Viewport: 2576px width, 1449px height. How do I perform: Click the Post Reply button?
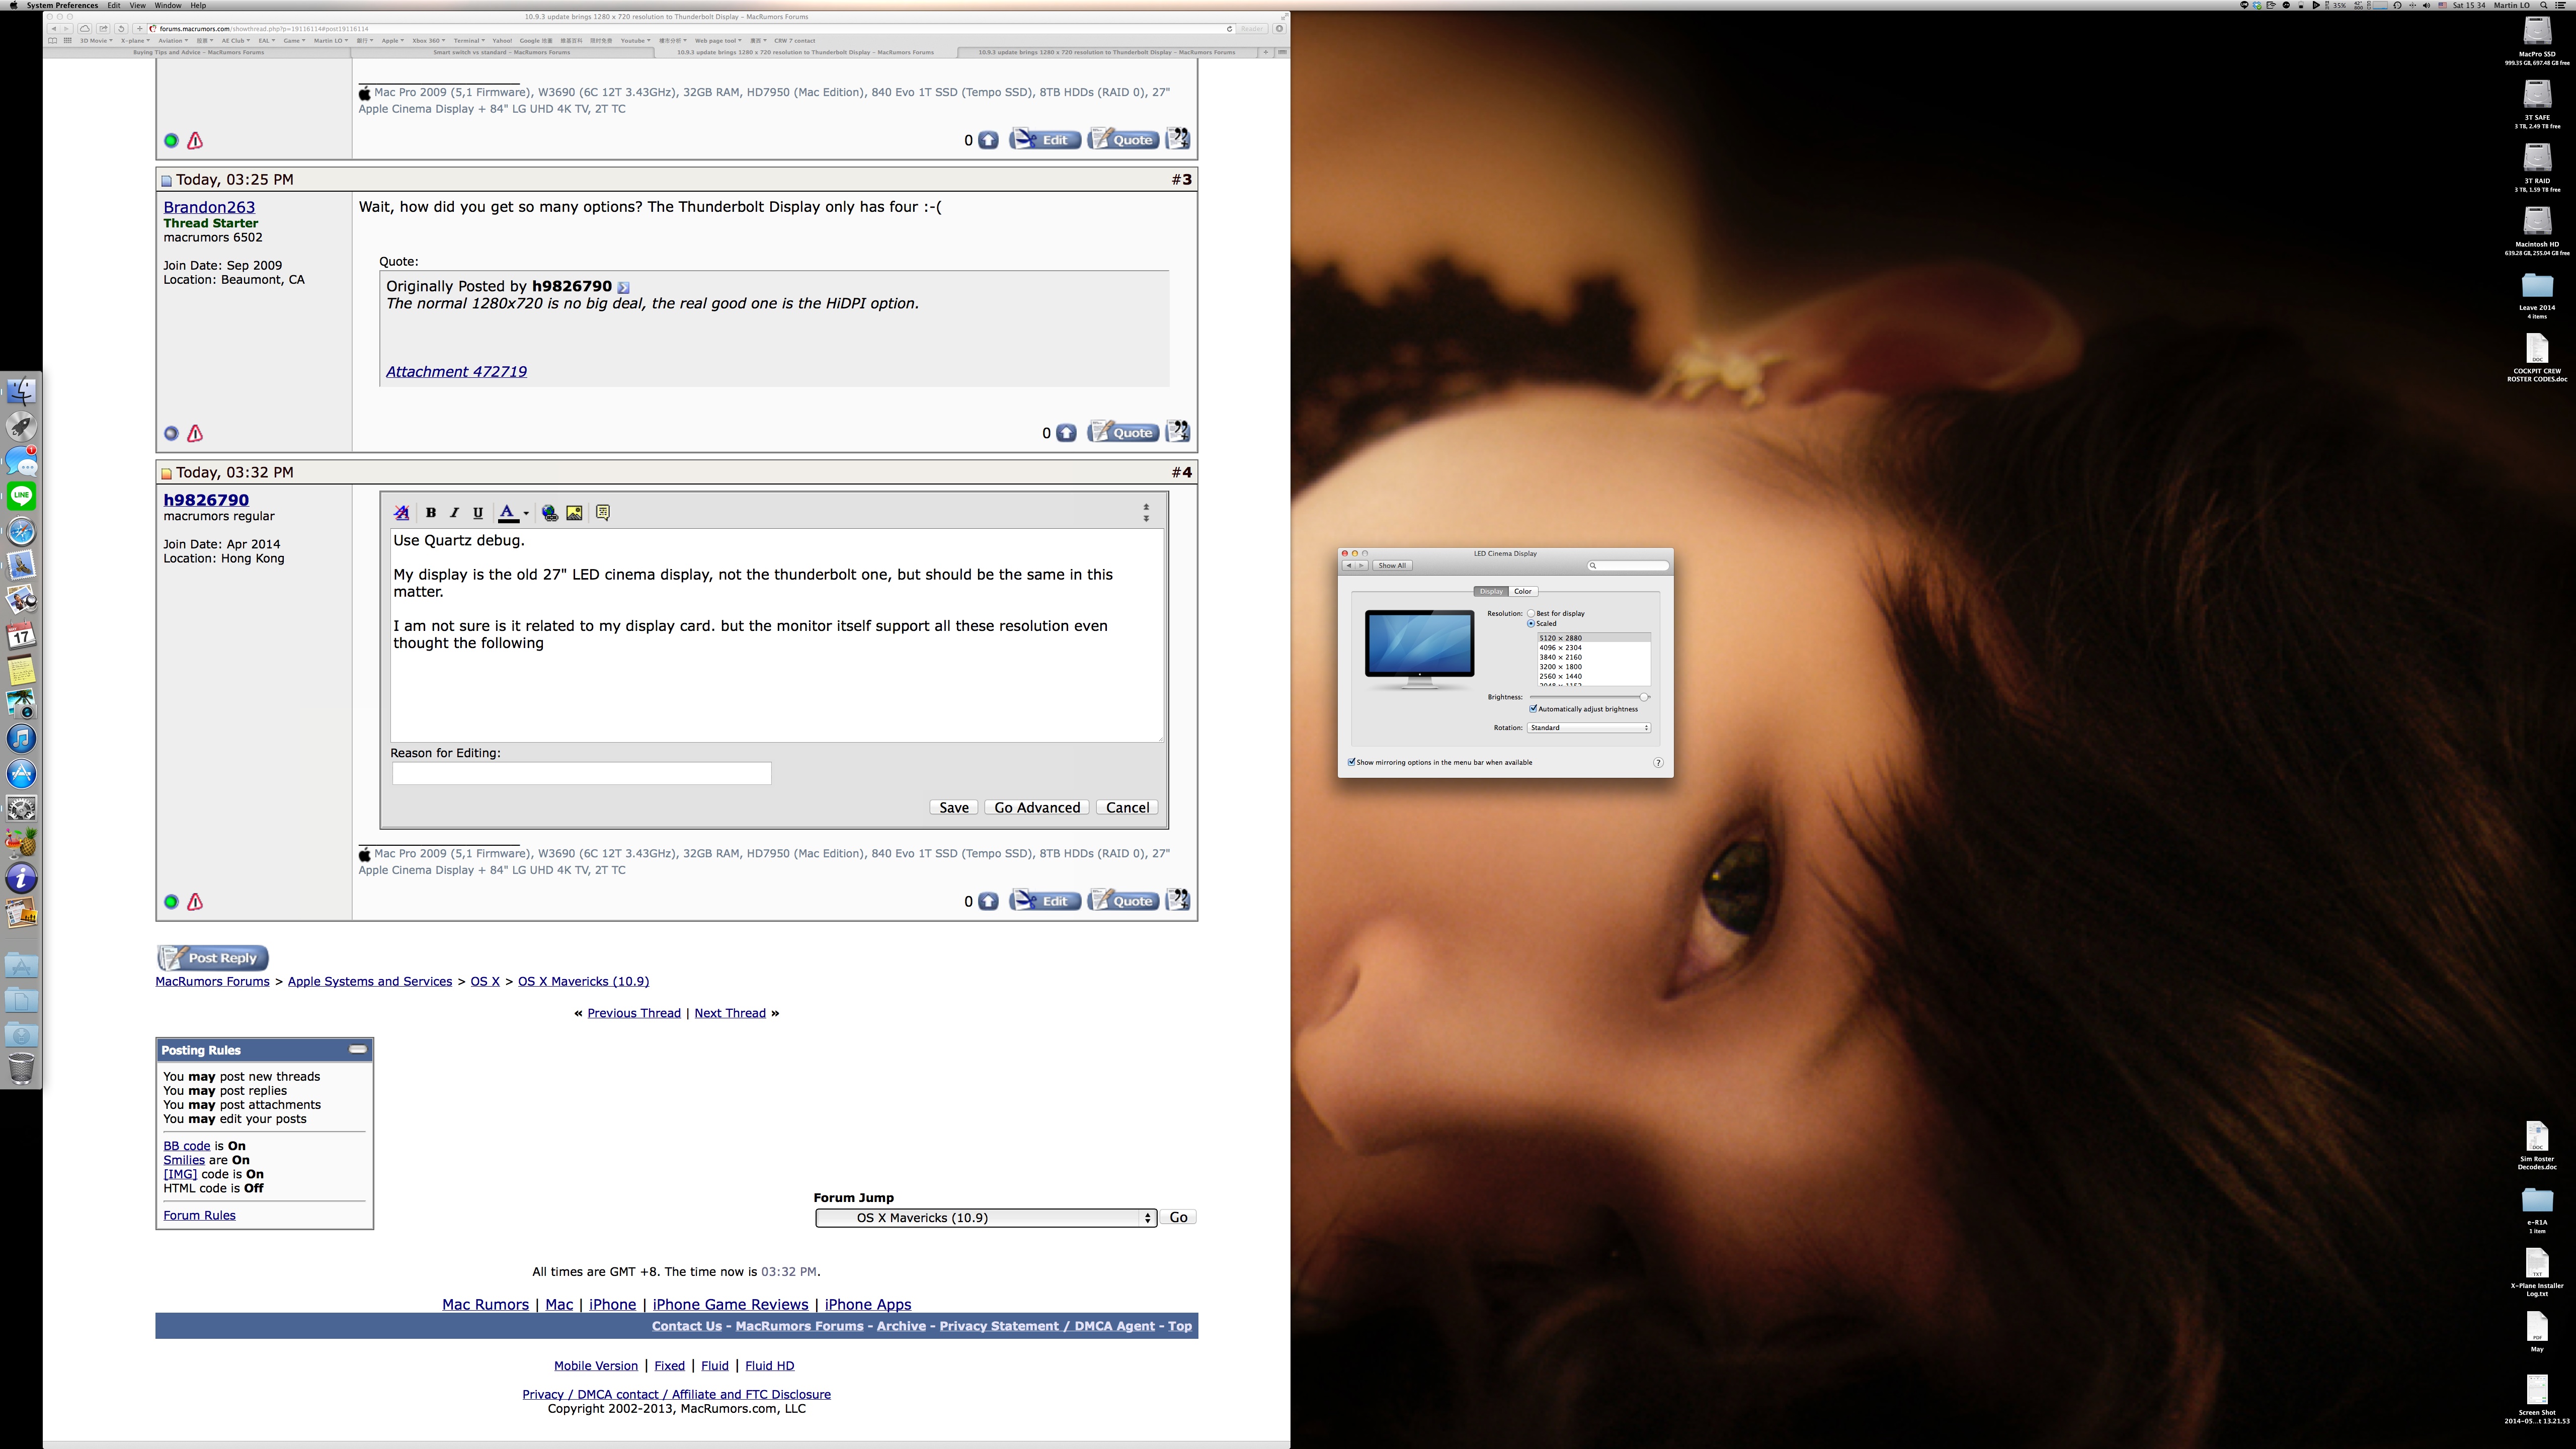coord(213,958)
